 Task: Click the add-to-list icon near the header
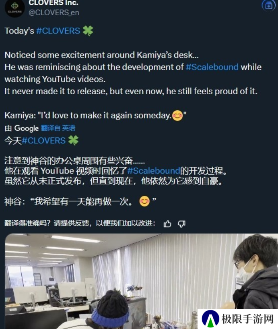click(269, 6)
